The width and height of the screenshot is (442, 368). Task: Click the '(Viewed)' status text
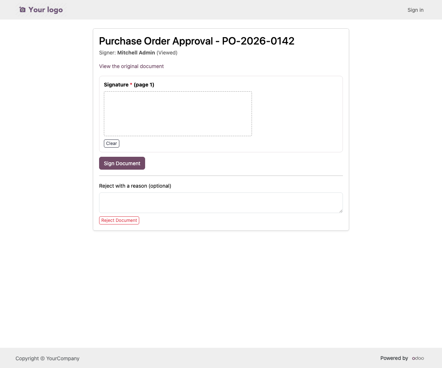pyautogui.click(x=167, y=53)
